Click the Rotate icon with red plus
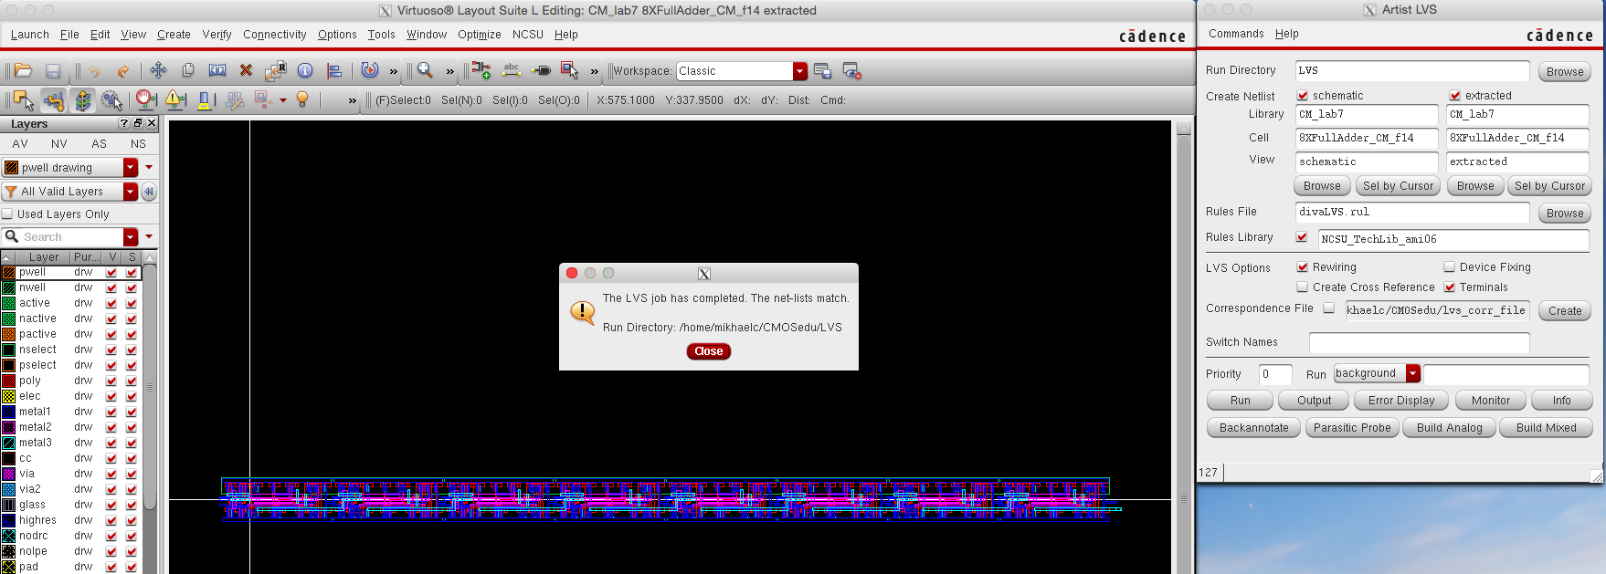This screenshot has width=1606, height=574. pos(369,70)
